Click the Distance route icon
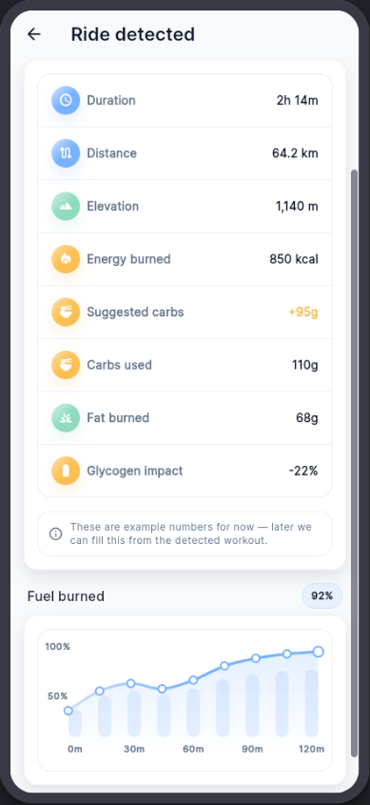This screenshot has width=370, height=805. (66, 153)
